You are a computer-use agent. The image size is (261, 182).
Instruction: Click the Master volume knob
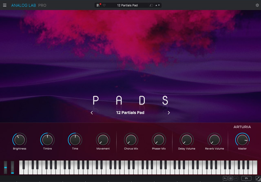(242, 140)
